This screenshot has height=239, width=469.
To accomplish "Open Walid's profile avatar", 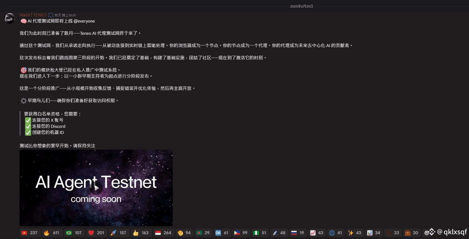I will [9, 18].
